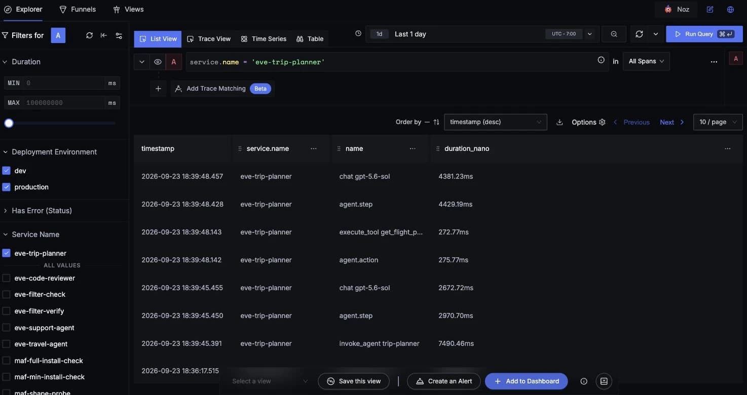Viewport: 747px width, 395px height.
Task: Select the Trace View tab
Action: click(x=209, y=39)
